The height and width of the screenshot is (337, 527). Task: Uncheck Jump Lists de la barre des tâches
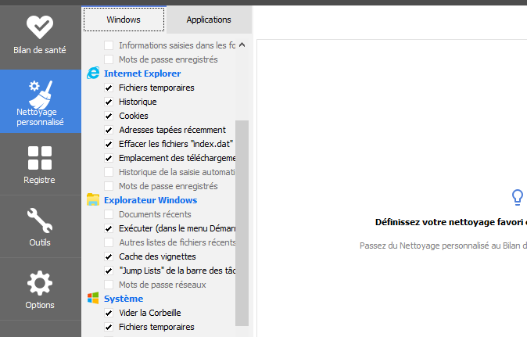[x=109, y=271]
